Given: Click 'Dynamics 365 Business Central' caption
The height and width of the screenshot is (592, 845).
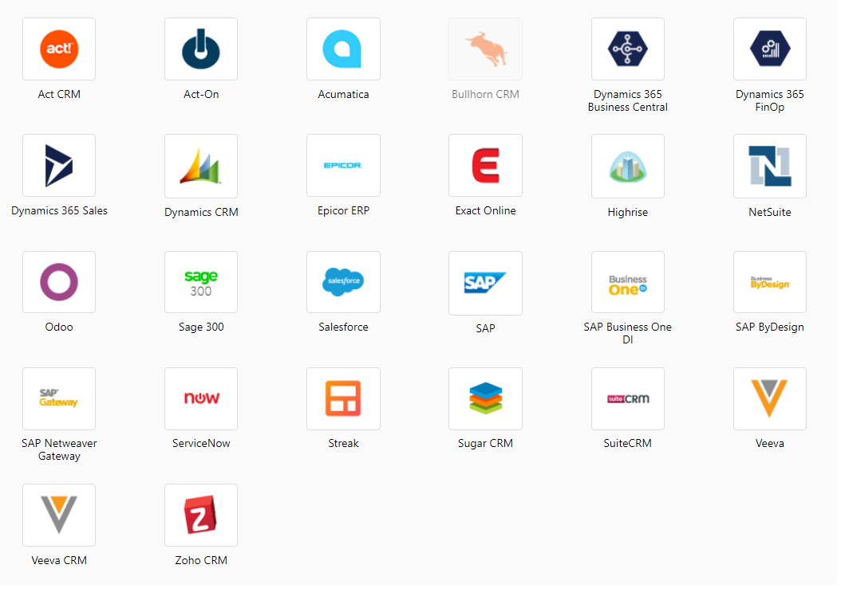Looking at the screenshot, I should (x=628, y=100).
